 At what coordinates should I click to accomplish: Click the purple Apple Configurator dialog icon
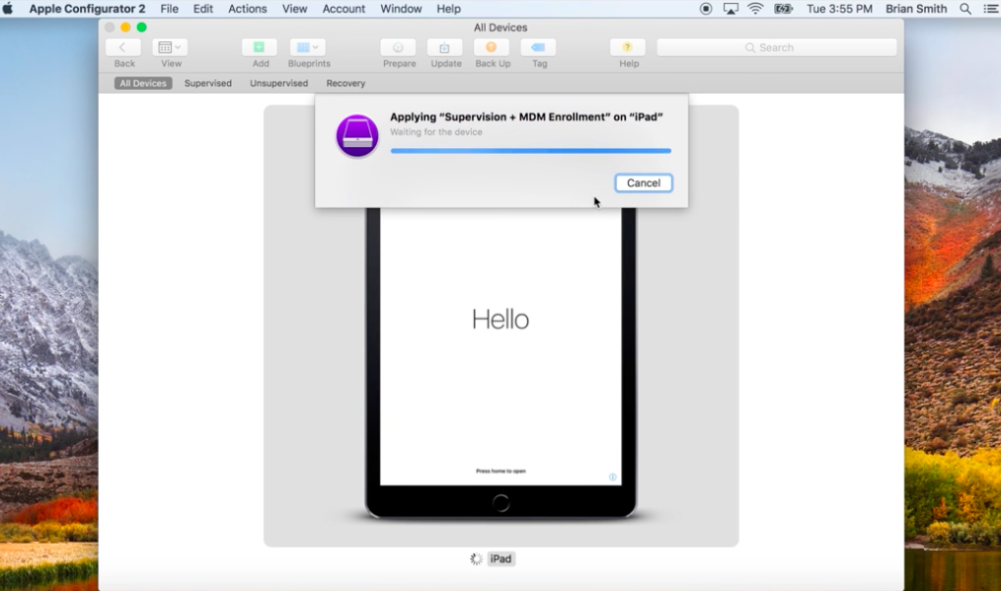click(356, 136)
